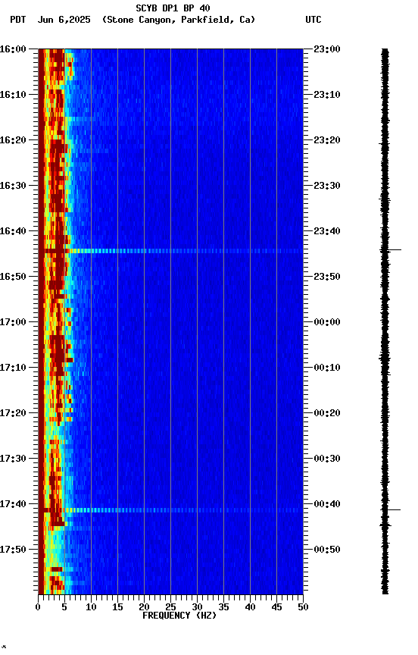Click the '00:30' UTC time label
Viewport: 418px width, 655px height.
327,459
